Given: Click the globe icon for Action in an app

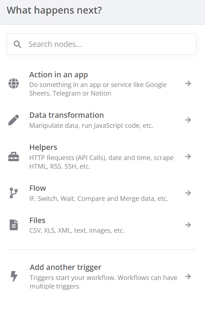Looking at the screenshot, I should click(x=14, y=83).
